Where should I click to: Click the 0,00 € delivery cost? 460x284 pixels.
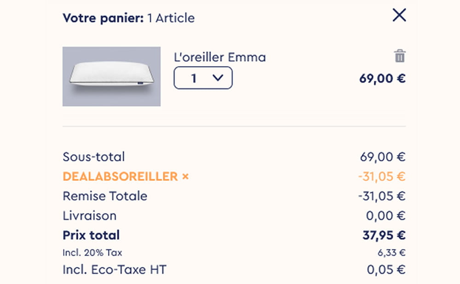point(385,216)
